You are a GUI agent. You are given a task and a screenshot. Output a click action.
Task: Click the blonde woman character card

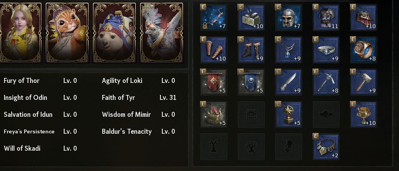tap(20, 33)
